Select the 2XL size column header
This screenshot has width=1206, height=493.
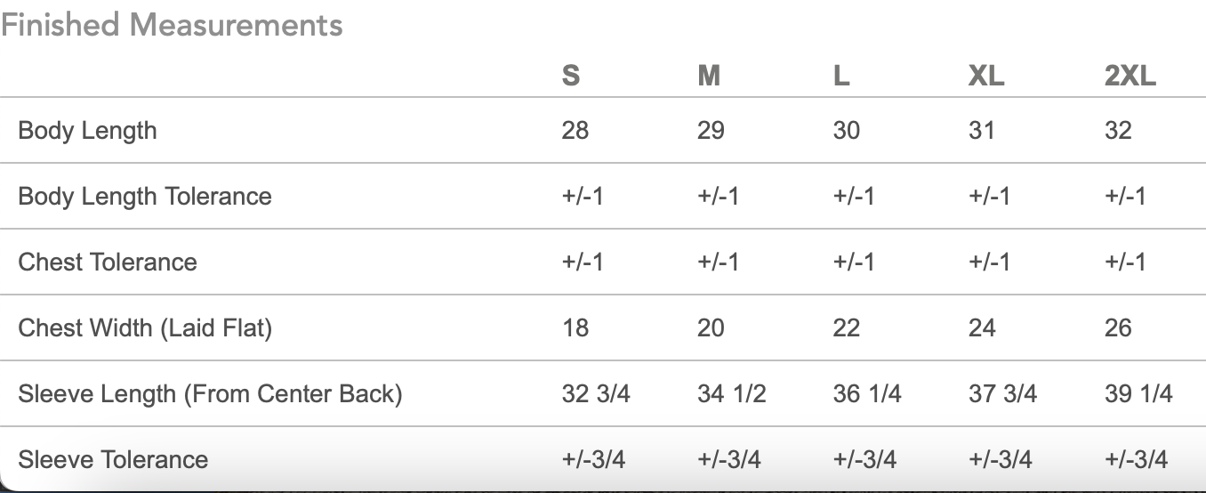[1130, 77]
